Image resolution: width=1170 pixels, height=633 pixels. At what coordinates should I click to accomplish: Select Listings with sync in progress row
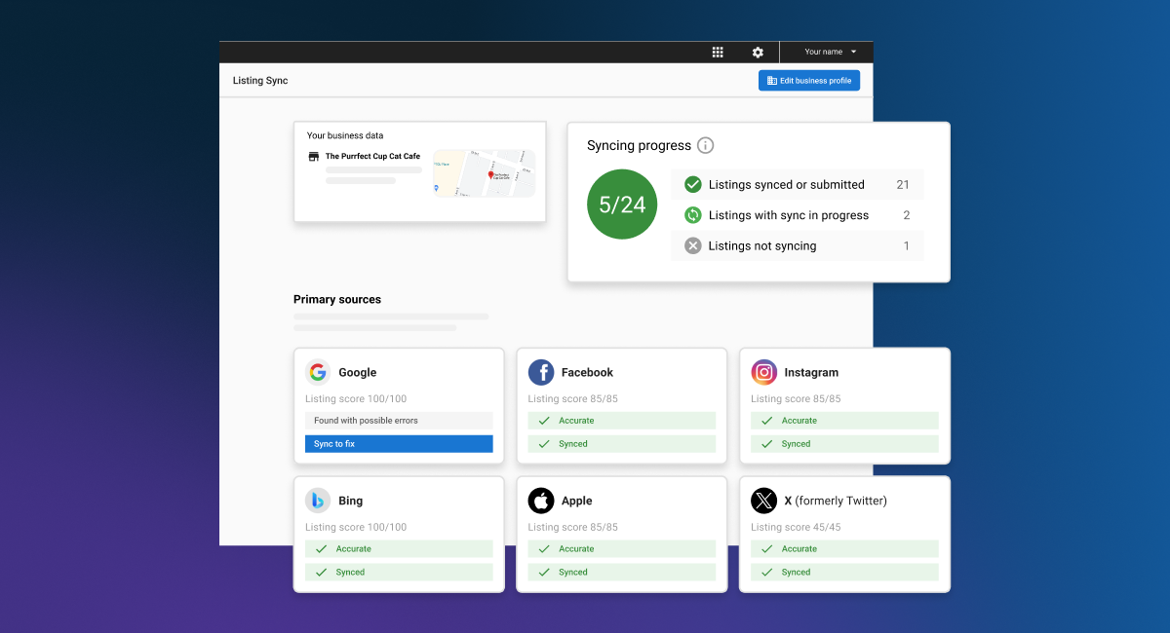tap(797, 215)
